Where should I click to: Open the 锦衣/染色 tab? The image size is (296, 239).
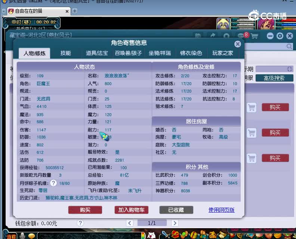(x=191, y=53)
